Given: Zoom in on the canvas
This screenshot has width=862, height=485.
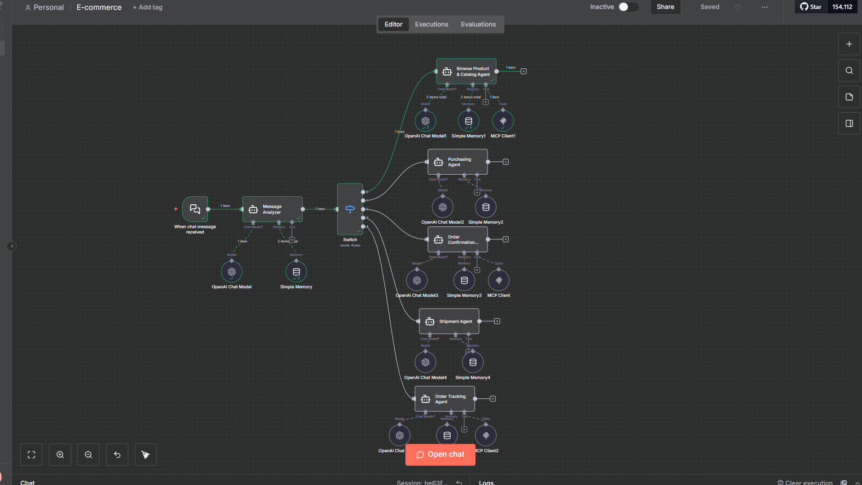Looking at the screenshot, I should point(60,454).
